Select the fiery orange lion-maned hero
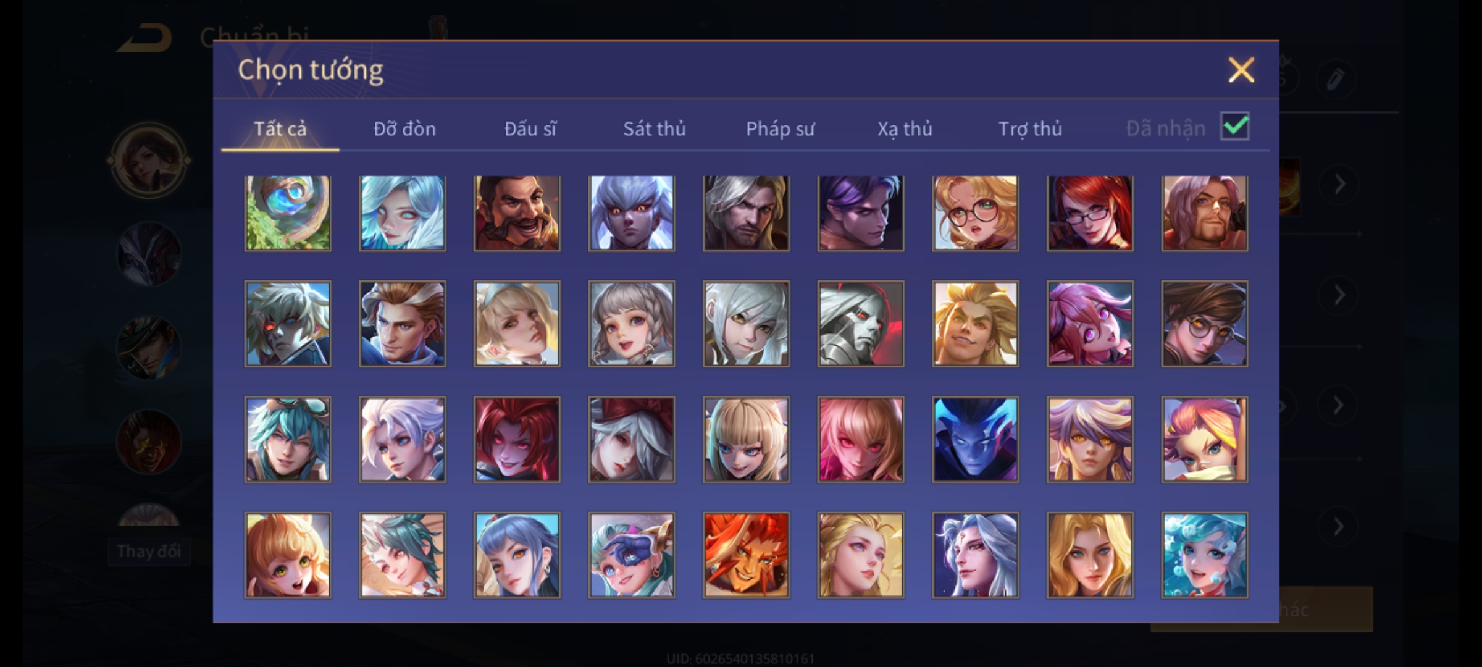 coord(746,555)
